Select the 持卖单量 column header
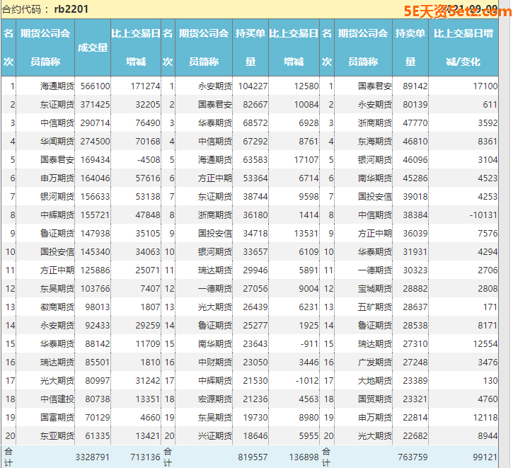513x468 pixels. 410,47
